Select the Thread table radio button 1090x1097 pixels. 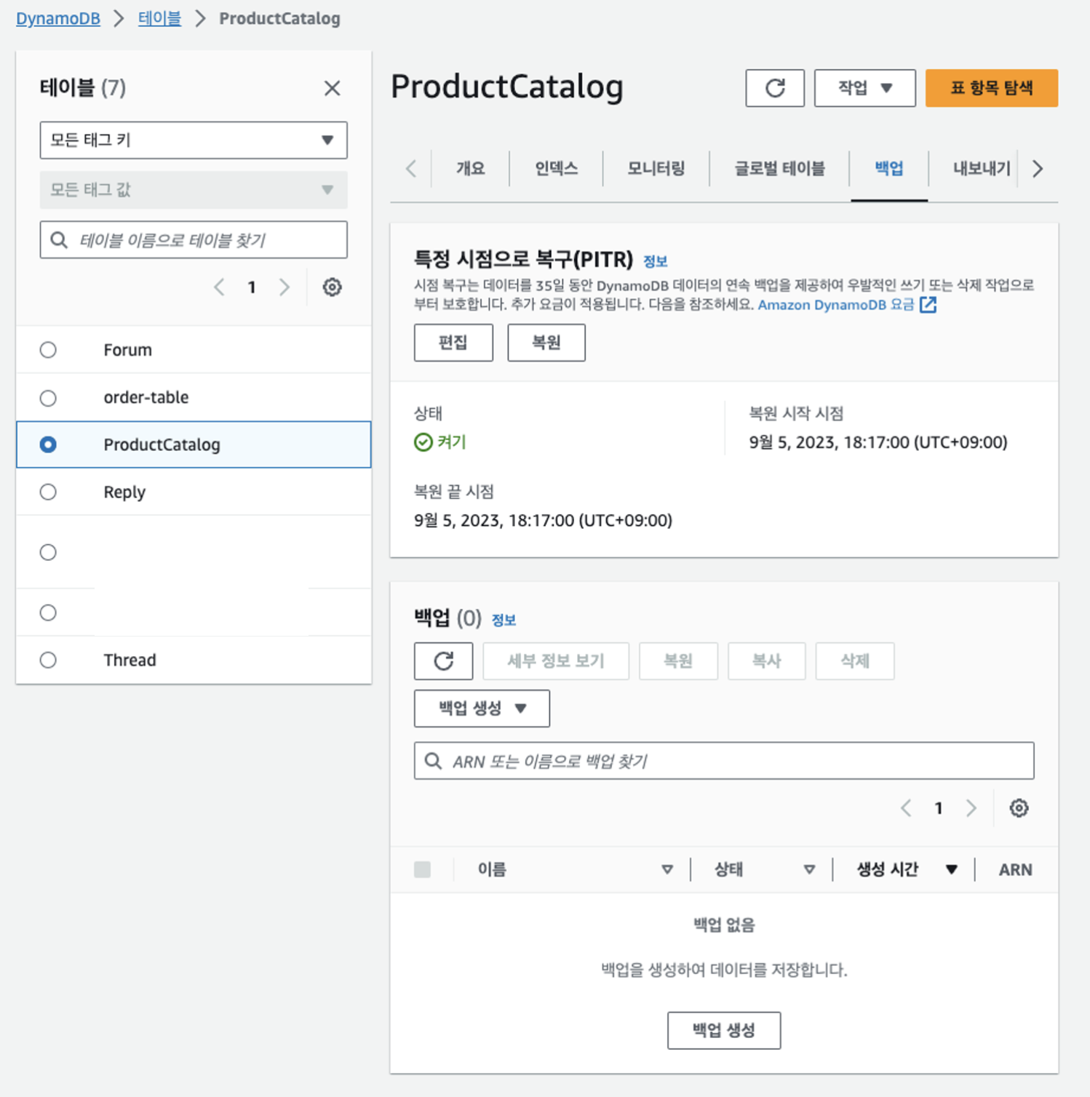(48, 660)
